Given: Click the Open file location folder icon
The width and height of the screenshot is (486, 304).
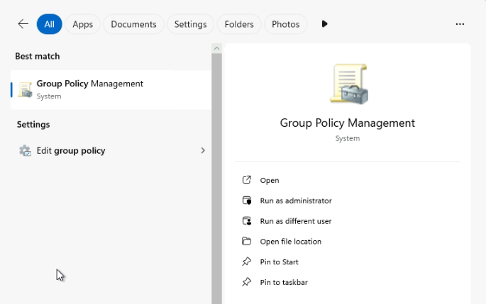Looking at the screenshot, I should click(246, 241).
